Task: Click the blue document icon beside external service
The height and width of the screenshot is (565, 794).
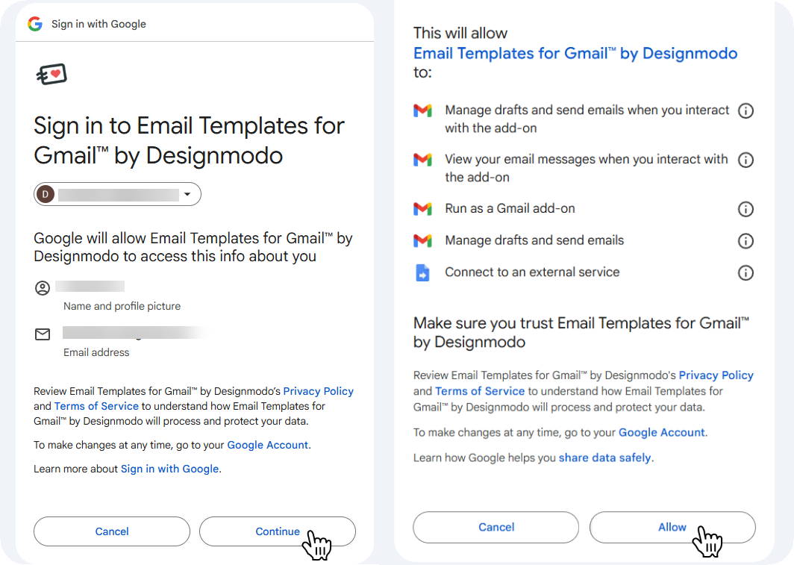Action: point(422,273)
